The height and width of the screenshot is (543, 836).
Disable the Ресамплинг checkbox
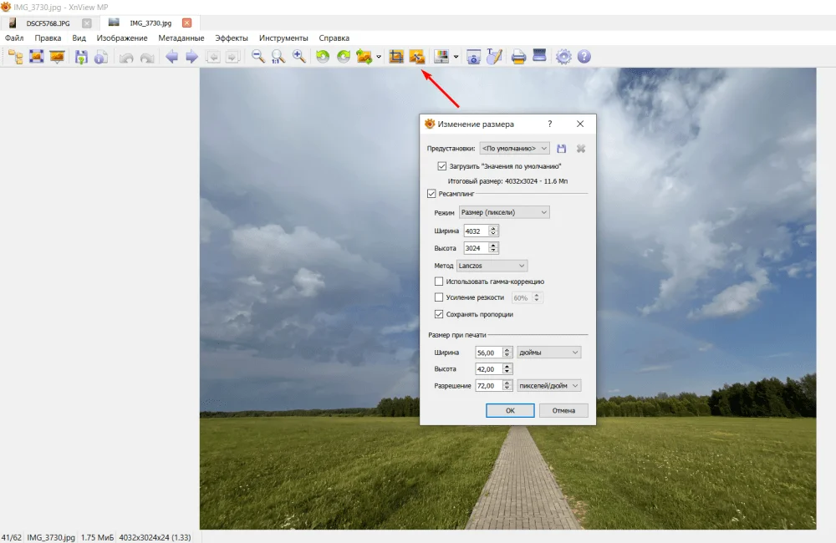tap(431, 194)
